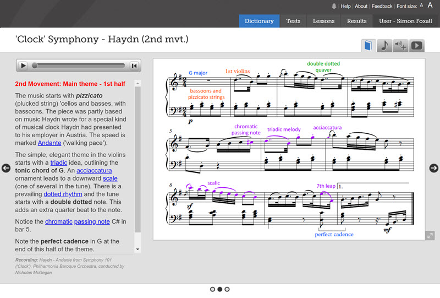Viewport: 440px width, 298px height.
Task: Click the text panel scrollbar thumb
Action: [137, 159]
